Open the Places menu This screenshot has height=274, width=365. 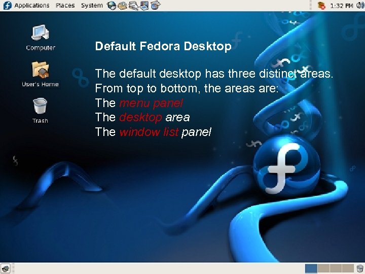coord(65,6)
